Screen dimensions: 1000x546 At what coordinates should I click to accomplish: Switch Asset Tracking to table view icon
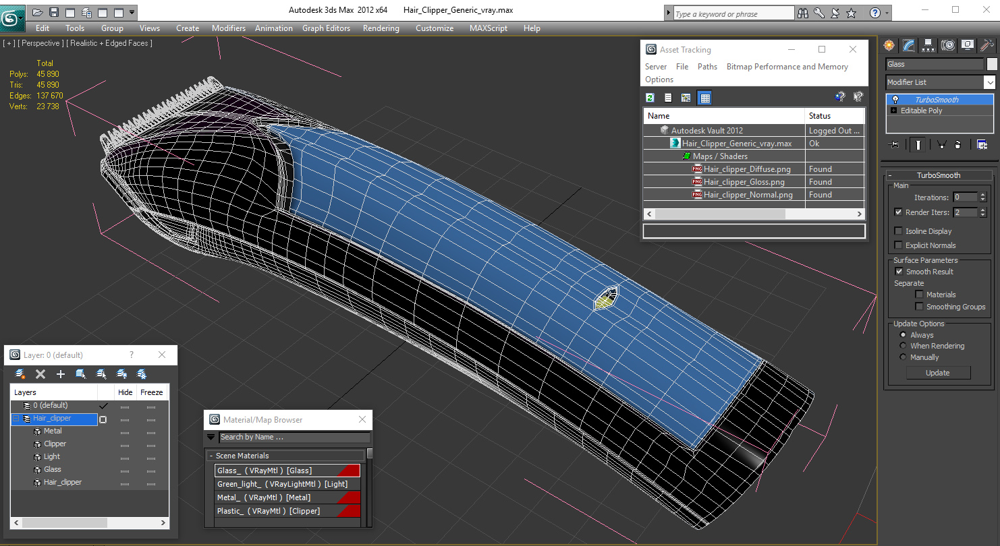click(x=704, y=98)
